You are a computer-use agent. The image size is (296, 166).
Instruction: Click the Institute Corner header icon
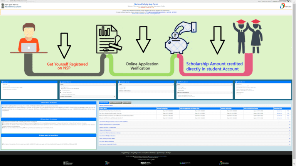(119, 82)
